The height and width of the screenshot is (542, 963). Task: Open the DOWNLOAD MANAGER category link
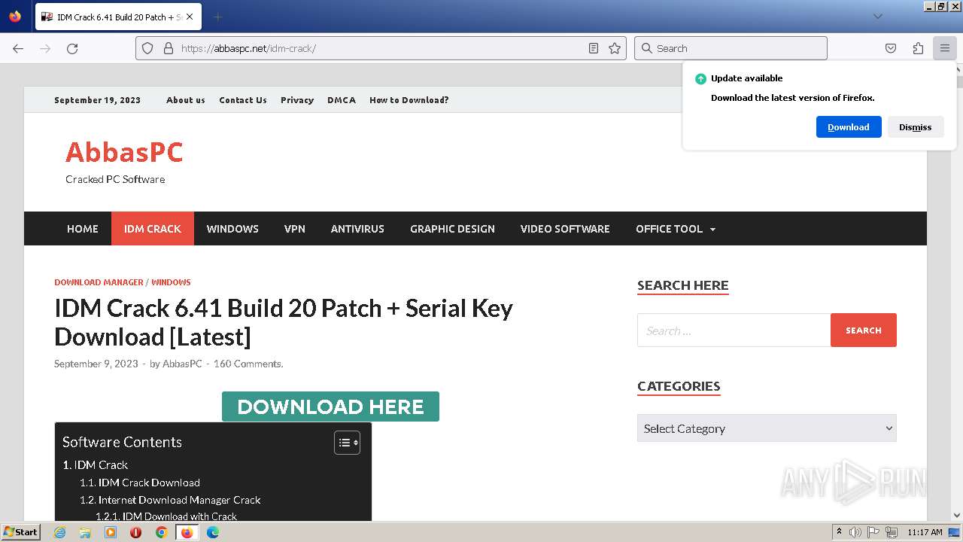pyautogui.click(x=99, y=282)
